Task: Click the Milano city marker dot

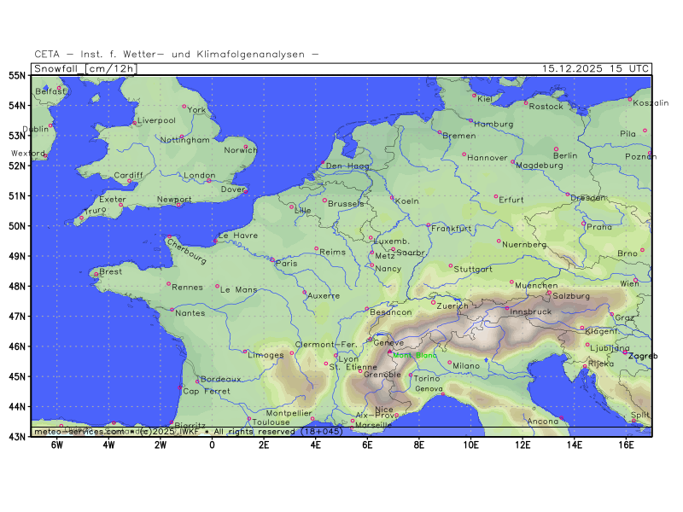Action: pos(450,362)
